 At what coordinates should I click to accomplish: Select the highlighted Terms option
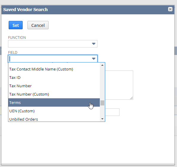coord(54,102)
